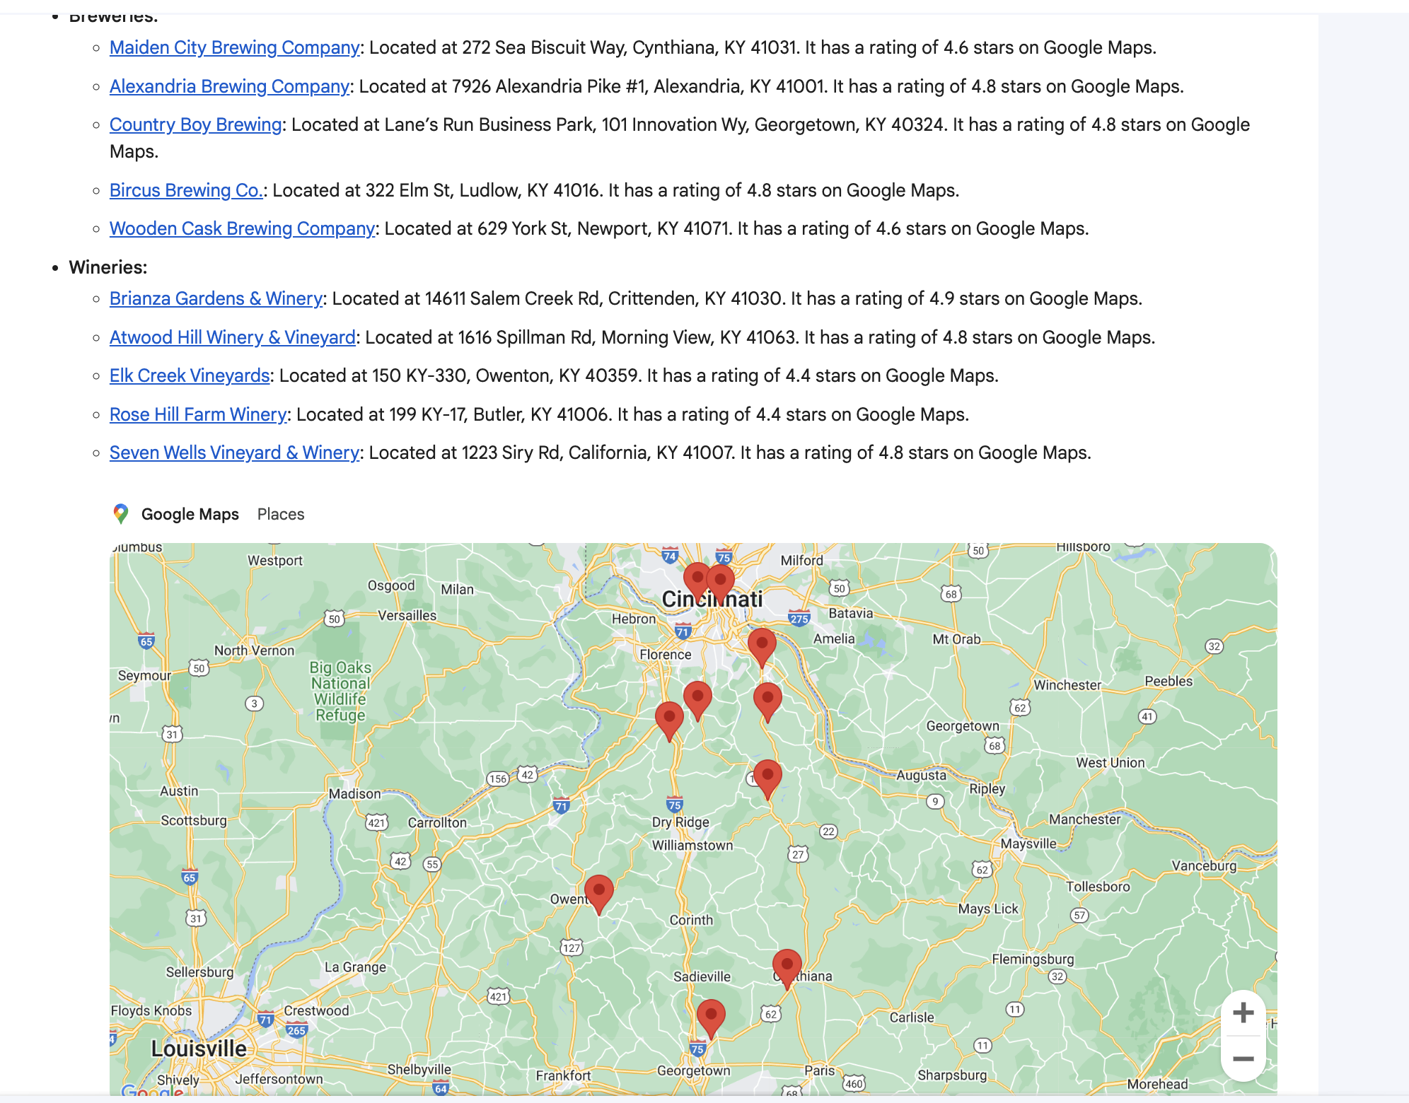Open Atwood Hill Winery & Vineyard link
Screen dimensions: 1409x1103
point(232,337)
